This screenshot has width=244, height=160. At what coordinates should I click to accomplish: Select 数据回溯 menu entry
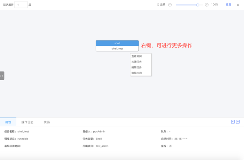tap(137, 73)
